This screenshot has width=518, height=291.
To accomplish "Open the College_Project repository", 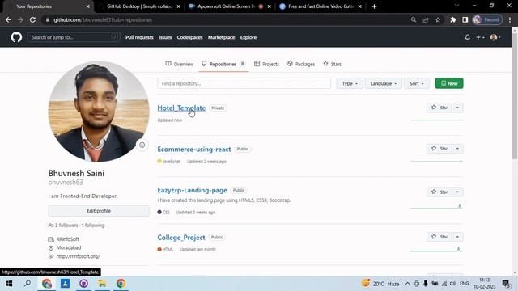I will (181, 238).
